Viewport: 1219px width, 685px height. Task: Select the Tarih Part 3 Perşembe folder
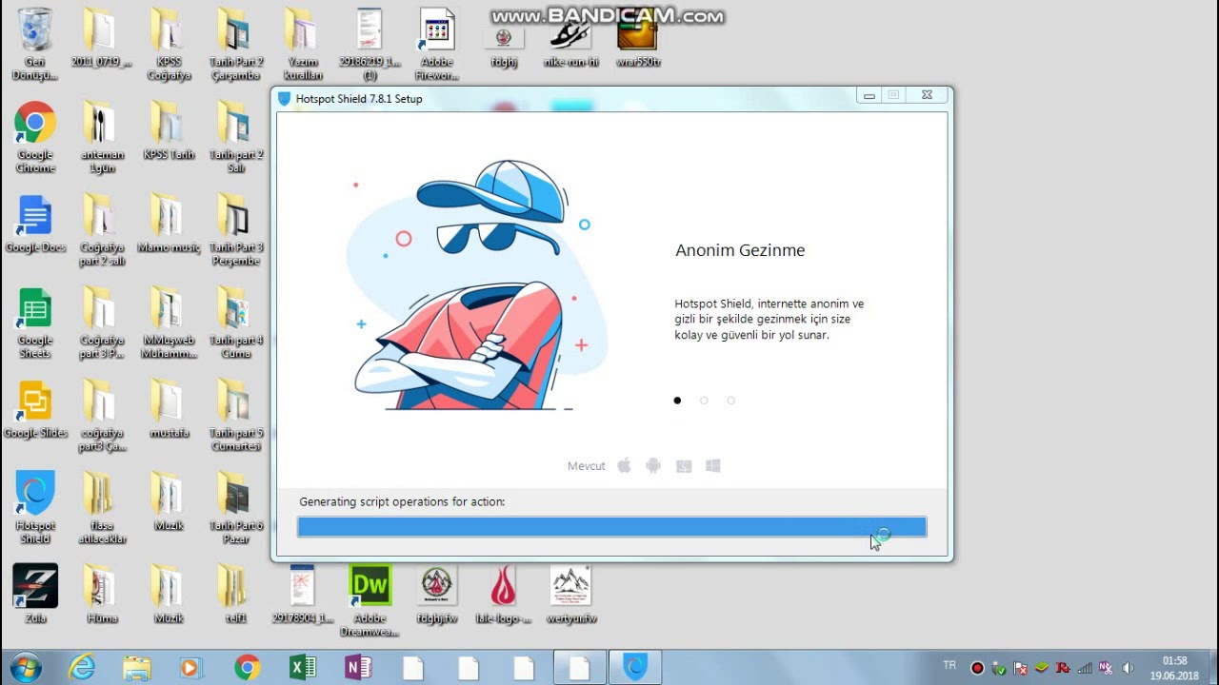[235, 230]
